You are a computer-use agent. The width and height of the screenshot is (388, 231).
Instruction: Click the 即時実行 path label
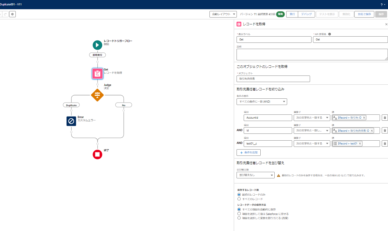point(97,55)
